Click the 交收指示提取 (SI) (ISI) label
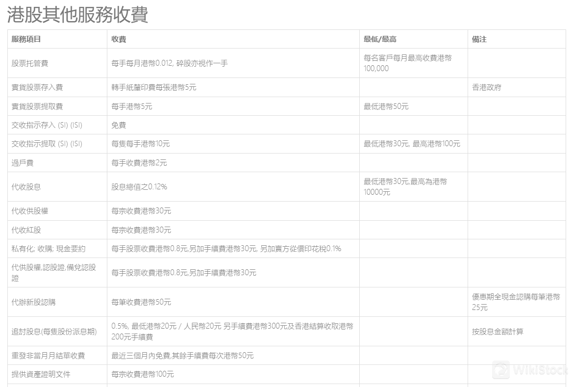This screenshot has width=573, height=387. coord(47,144)
